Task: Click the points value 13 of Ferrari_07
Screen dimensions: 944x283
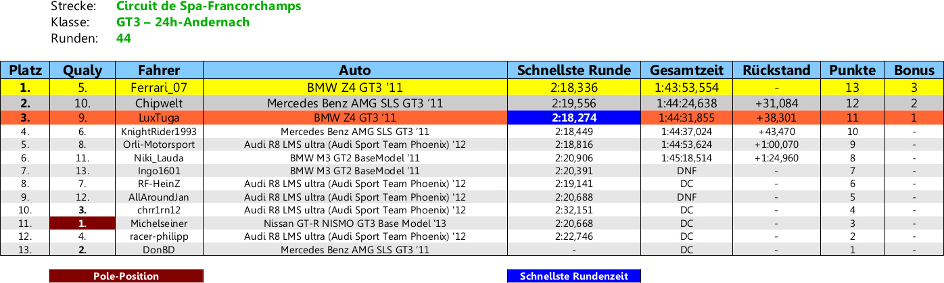Action: (x=853, y=87)
